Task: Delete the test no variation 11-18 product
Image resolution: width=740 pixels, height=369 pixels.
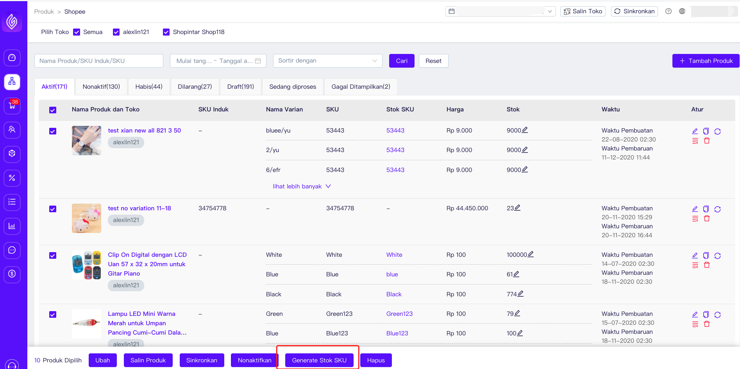Action: (707, 219)
